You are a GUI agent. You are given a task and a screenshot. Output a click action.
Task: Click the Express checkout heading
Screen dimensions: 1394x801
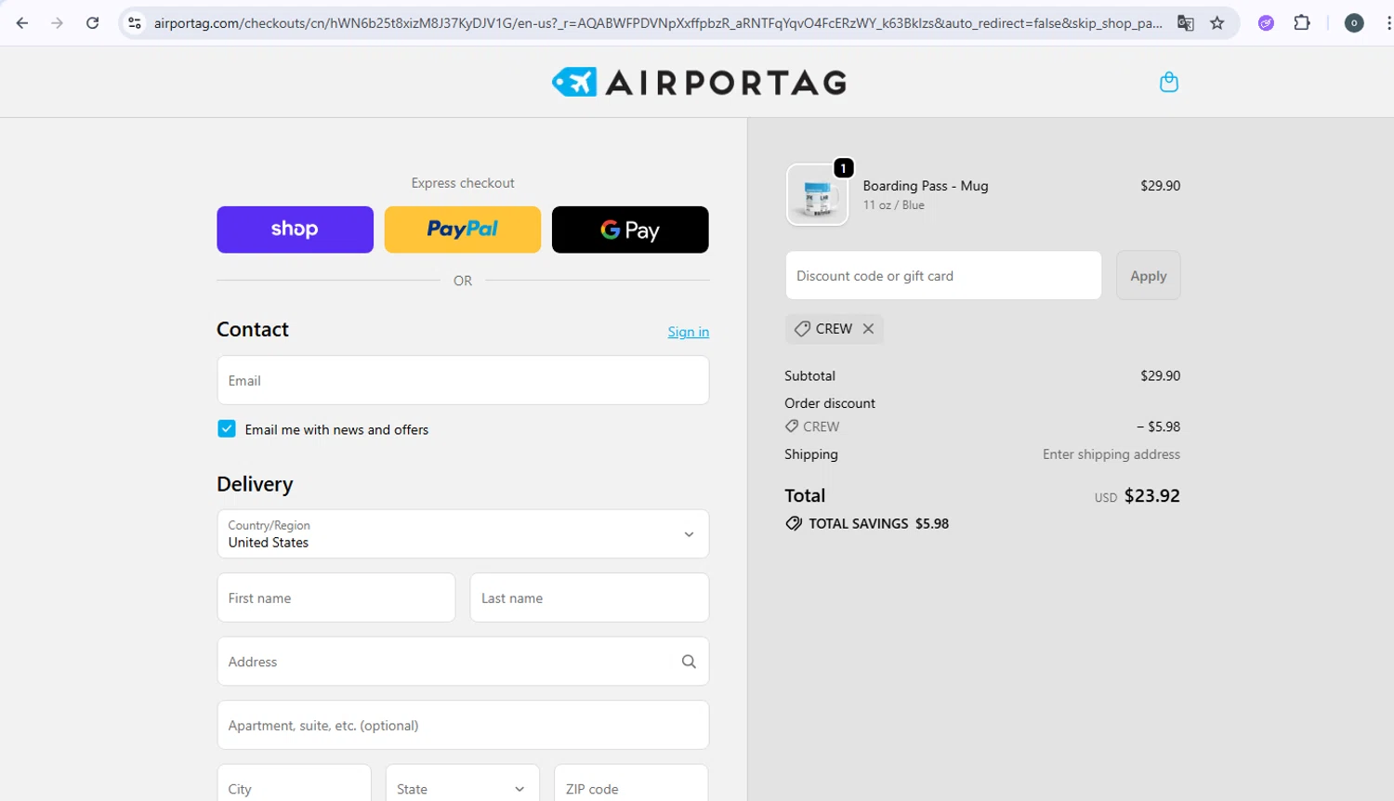pyautogui.click(x=463, y=183)
